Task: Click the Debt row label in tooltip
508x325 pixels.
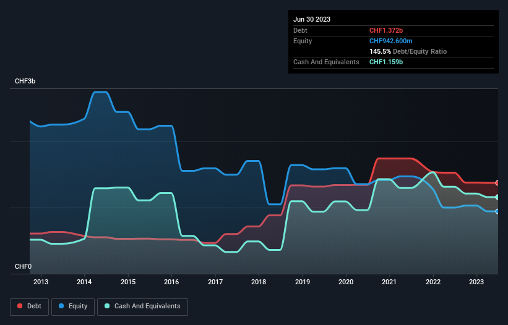Action: click(300, 30)
